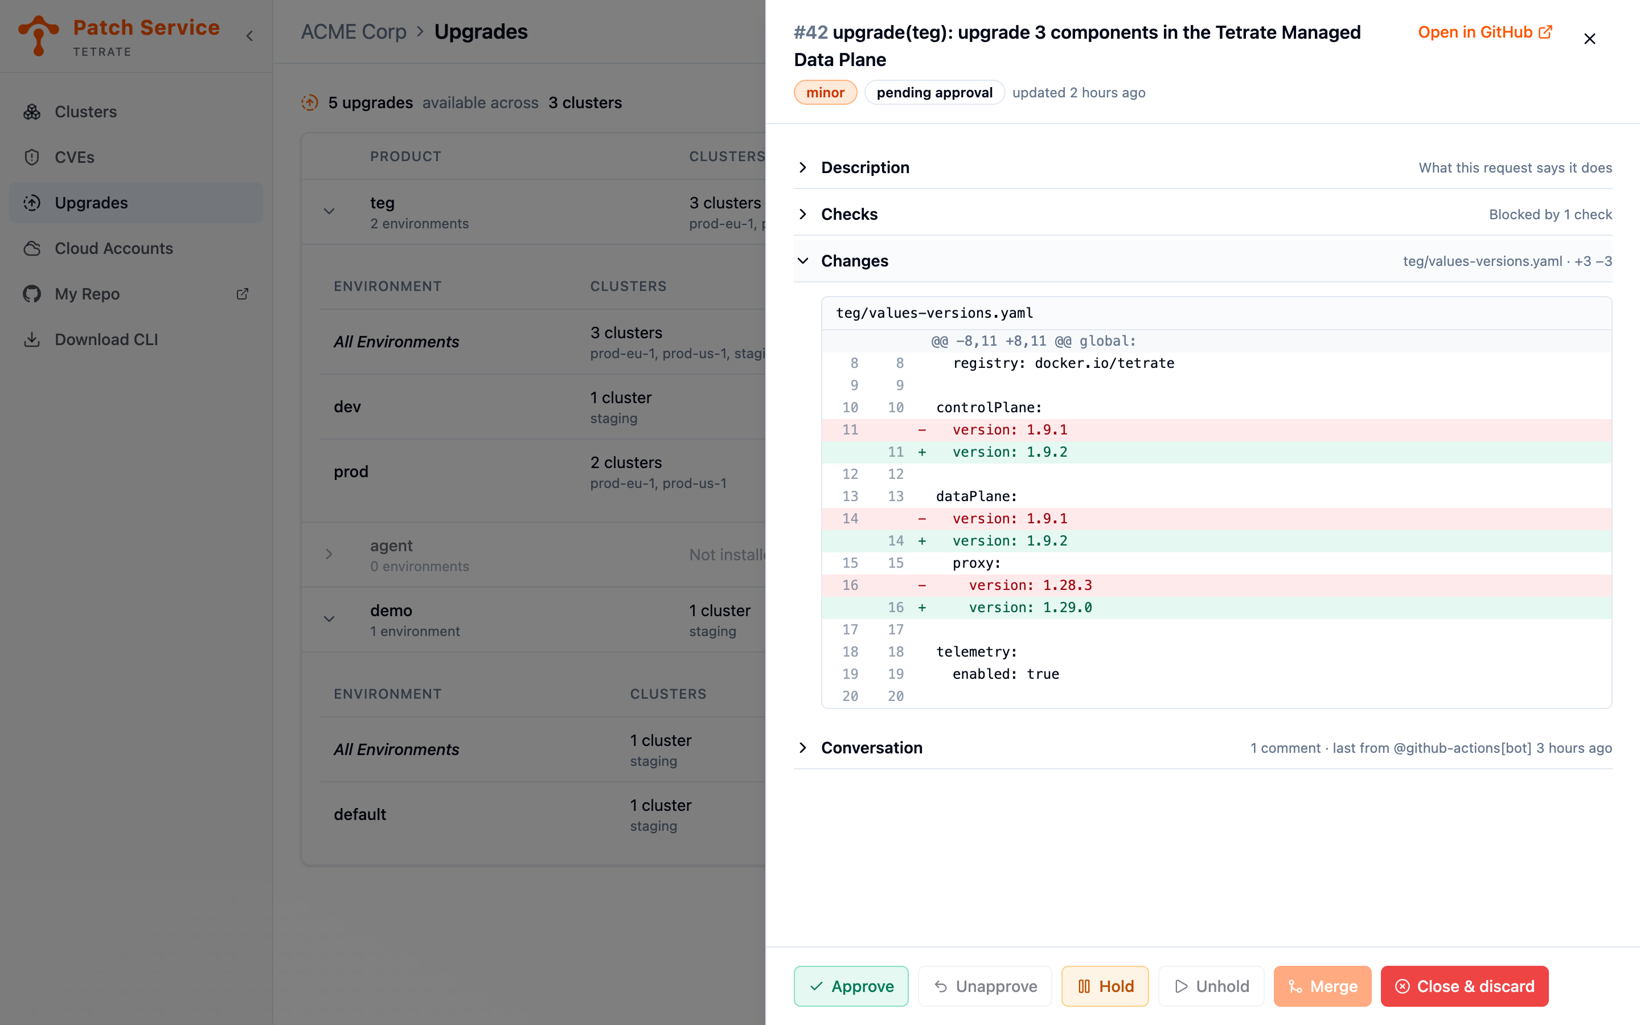The image size is (1640, 1025).
Task: Click ACME Corp breadcrumb
Action: click(354, 32)
